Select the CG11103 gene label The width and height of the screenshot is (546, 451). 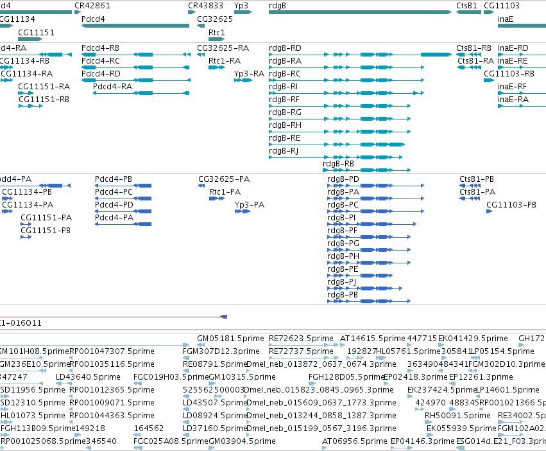click(502, 6)
